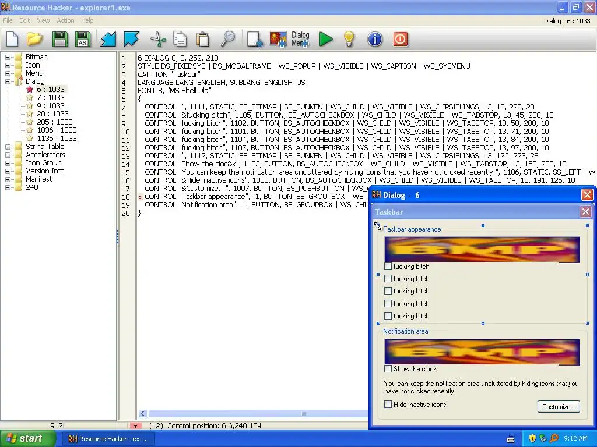Select the 9 : 1033 dialog entry
Image resolution: width=597 pixels, height=447 pixels.
[x=51, y=106]
